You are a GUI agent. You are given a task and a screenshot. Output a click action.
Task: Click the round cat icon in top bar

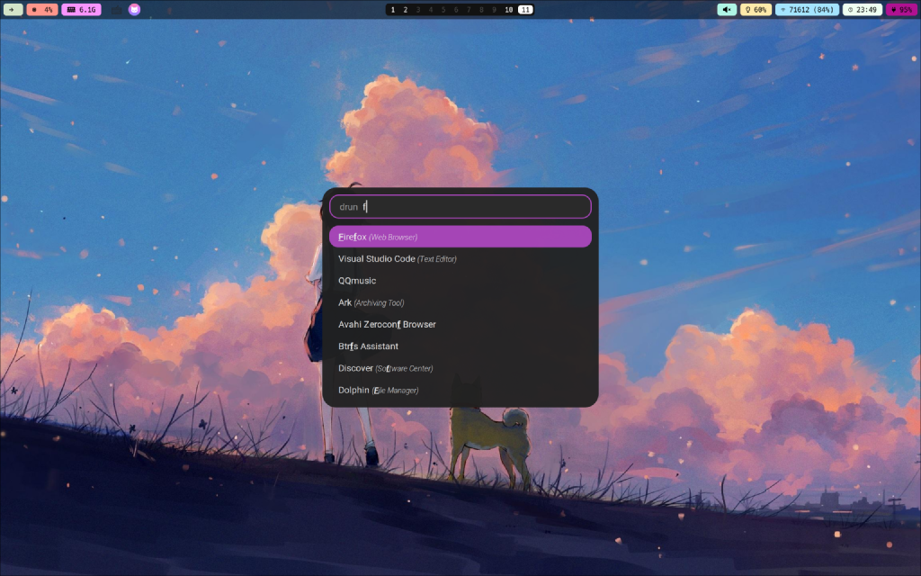[134, 9]
